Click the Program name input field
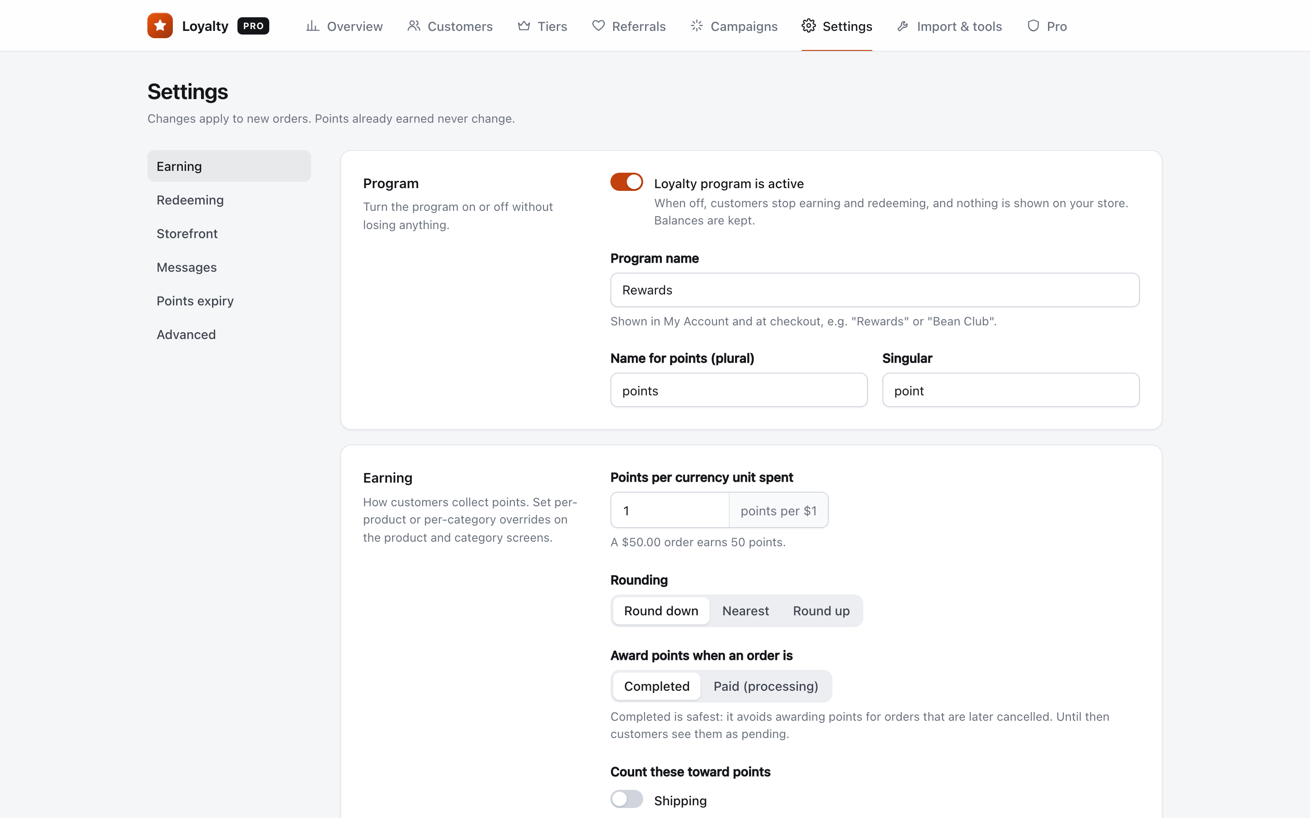The image size is (1310, 818). coord(875,290)
